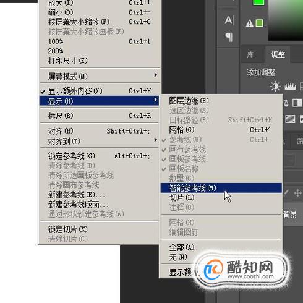
Task: Click the green foreground color swatch
Action: coord(259,2)
